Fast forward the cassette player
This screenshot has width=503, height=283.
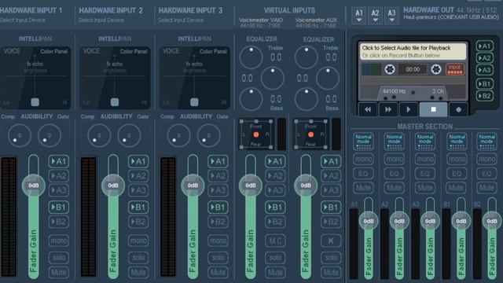(x=388, y=110)
